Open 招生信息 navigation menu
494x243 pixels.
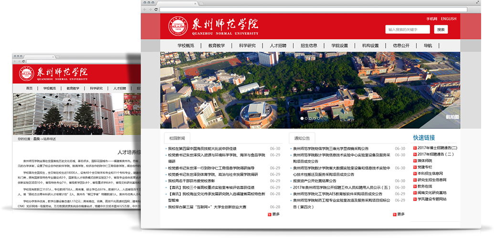point(309,46)
